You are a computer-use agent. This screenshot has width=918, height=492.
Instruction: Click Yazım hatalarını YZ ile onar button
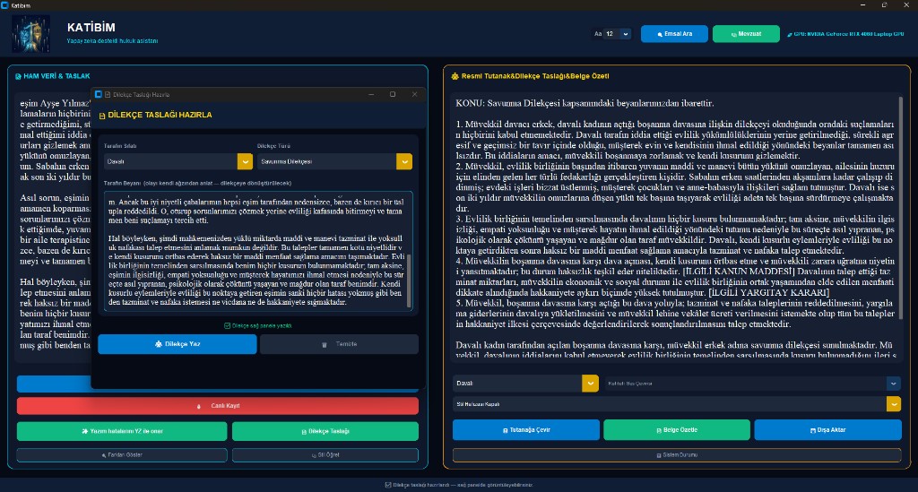click(x=122, y=431)
